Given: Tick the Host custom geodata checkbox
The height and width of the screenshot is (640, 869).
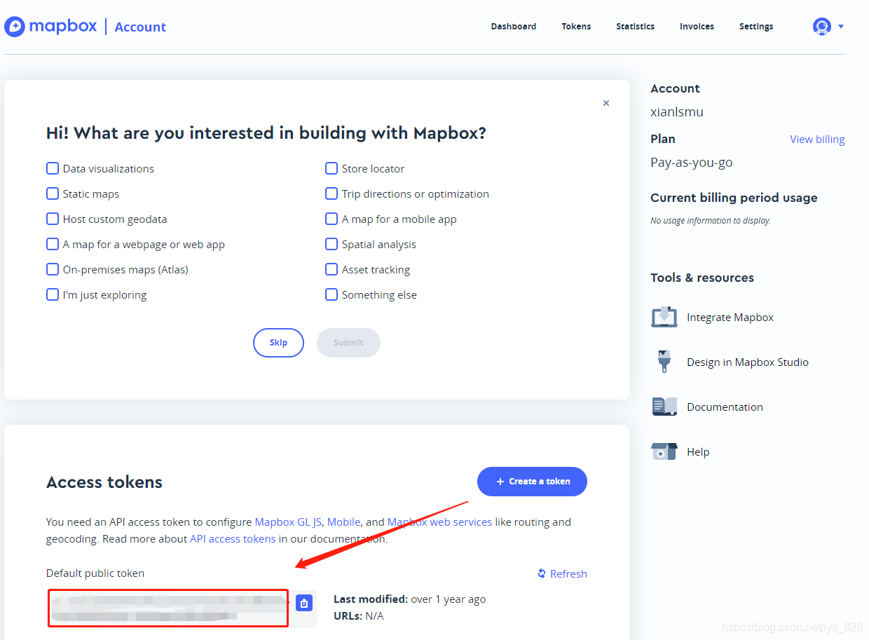Looking at the screenshot, I should [x=53, y=219].
